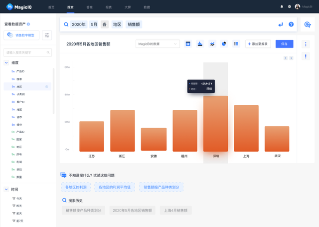Open the MagicBI data source dropdown
This screenshot has width=319, height=227.
coord(158,44)
